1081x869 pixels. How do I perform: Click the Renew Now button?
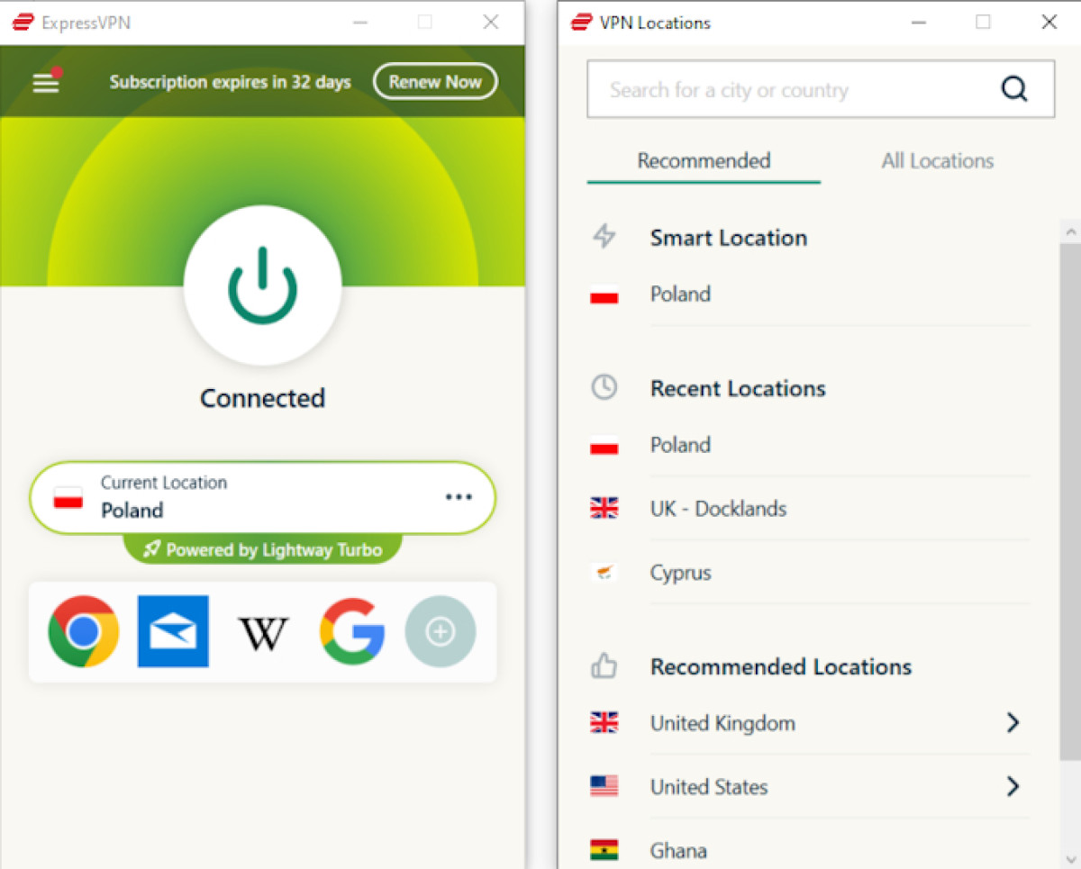tap(435, 82)
